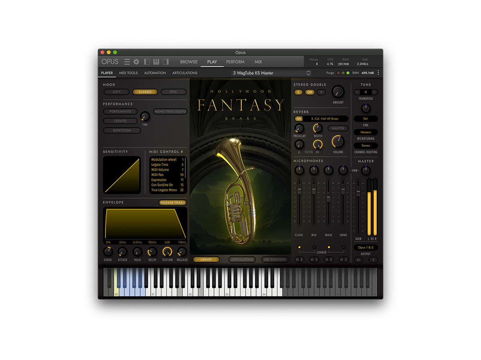Click the reverb VOLUME knob
This screenshot has width=481, height=360.
[x=338, y=142]
